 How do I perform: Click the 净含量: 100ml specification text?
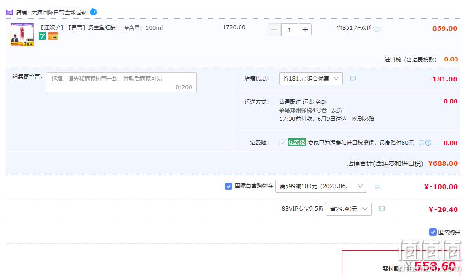tap(143, 28)
